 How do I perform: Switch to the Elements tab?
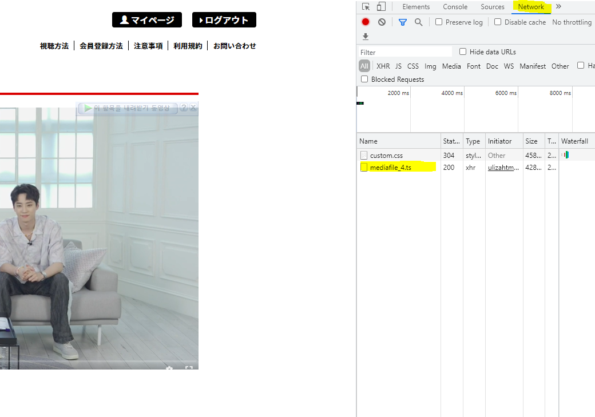pyautogui.click(x=416, y=7)
